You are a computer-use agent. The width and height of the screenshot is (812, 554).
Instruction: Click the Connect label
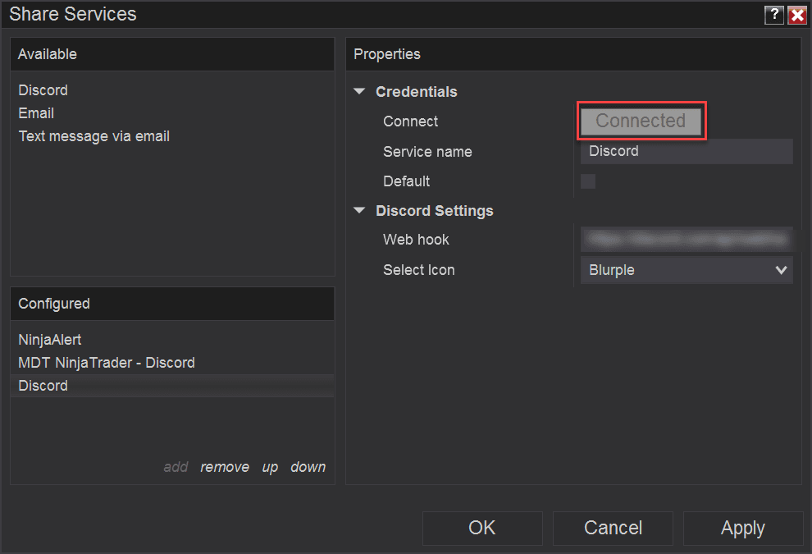(x=411, y=121)
